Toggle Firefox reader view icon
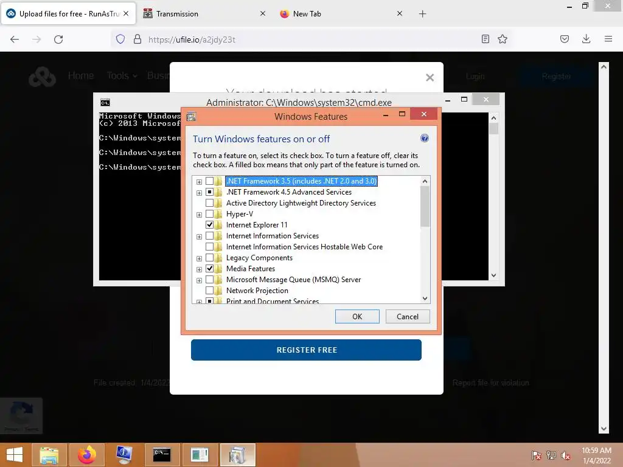 485,39
